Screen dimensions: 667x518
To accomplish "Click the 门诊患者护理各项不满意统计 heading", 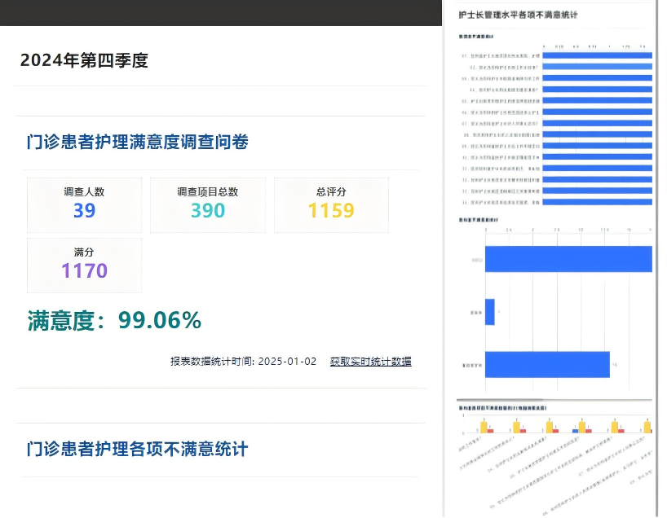I will (x=137, y=449).
